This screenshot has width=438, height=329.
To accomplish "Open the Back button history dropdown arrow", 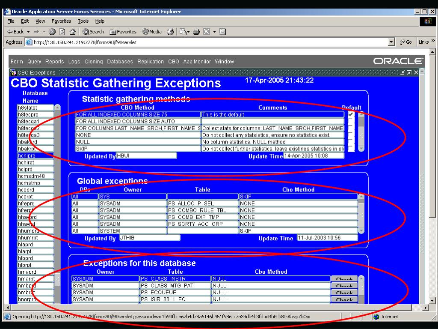I will point(28,32).
